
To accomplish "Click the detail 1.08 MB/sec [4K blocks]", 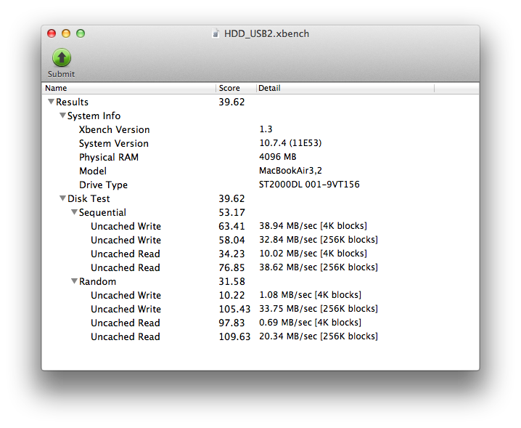I will (310, 295).
